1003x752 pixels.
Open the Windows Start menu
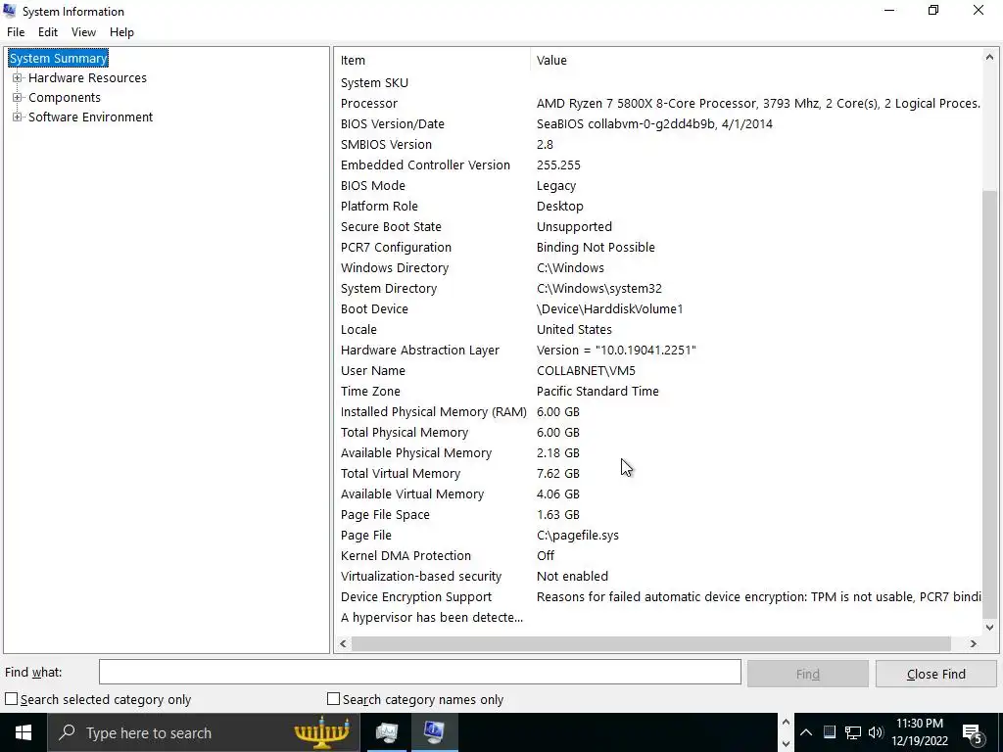point(24,732)
